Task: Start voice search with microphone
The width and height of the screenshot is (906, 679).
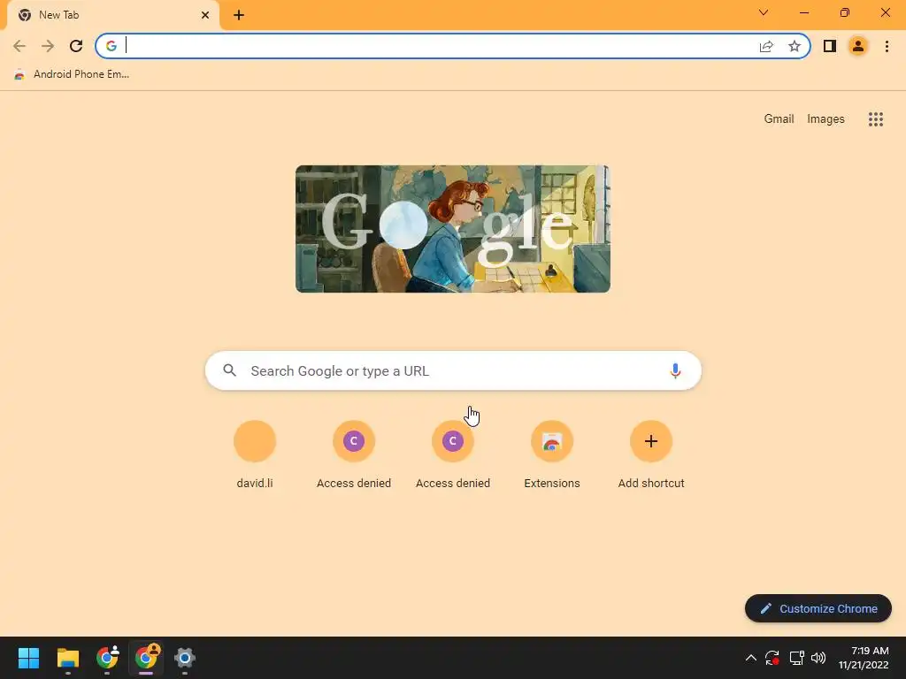Action: click(675, 370)
